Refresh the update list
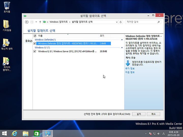 click(121, 22)
